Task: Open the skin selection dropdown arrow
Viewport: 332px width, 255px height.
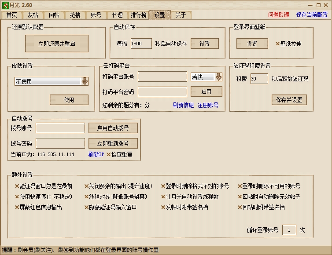Action: pyautogui.click(x=85, y=81)
